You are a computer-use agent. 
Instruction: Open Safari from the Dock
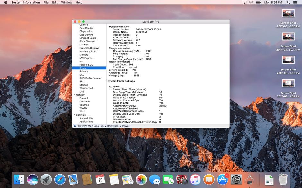60,180
